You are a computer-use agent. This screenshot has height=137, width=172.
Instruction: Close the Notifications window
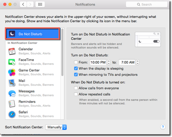click(5, 4)
